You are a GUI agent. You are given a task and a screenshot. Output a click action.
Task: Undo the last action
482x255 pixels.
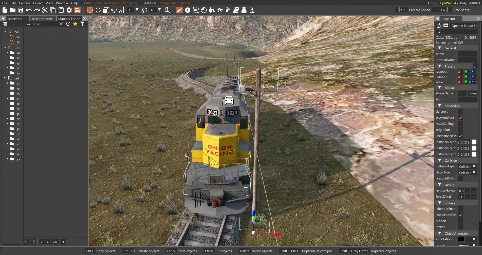(x=29, y=10)
